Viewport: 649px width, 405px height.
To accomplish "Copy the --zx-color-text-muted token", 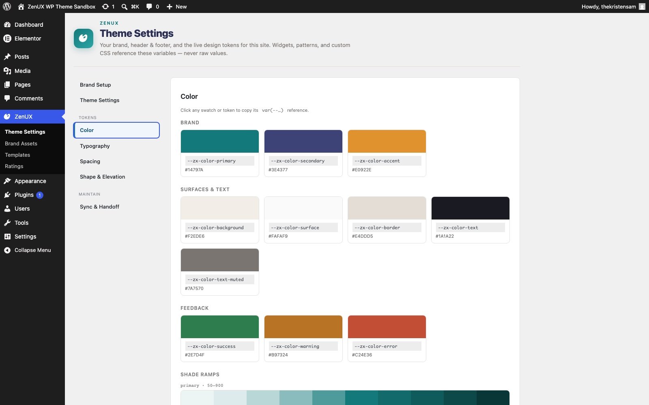I will [219, 279].
